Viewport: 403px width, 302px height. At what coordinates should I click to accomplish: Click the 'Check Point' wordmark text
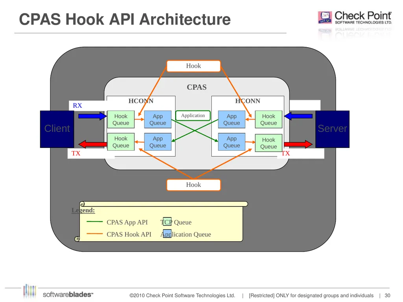click(x=363, y=16)
